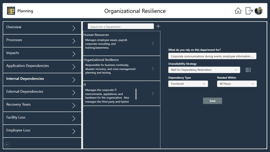Image resolution: width=270 pixels, height=152 pixels.
Task: Select the Human Resources department title
Action: click(96, 35)
